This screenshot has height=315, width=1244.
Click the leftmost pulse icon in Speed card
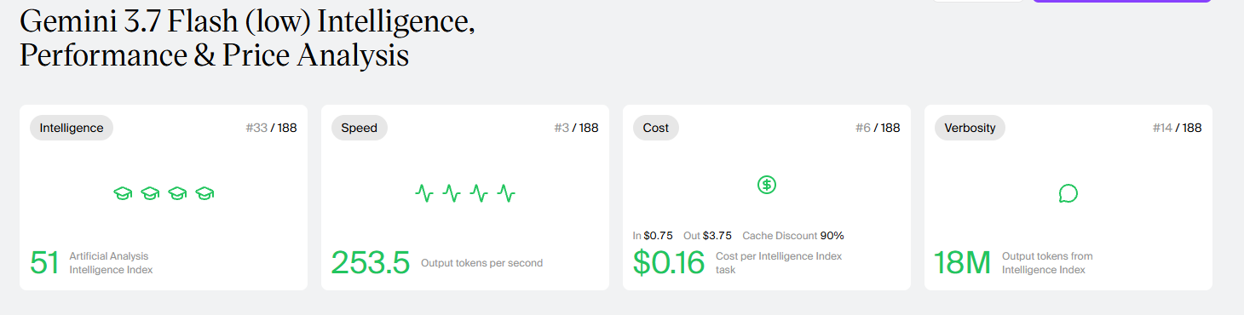(424, 194)
